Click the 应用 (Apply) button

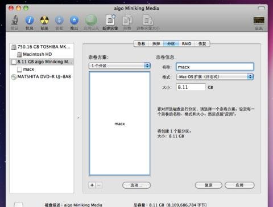[239, 185]
